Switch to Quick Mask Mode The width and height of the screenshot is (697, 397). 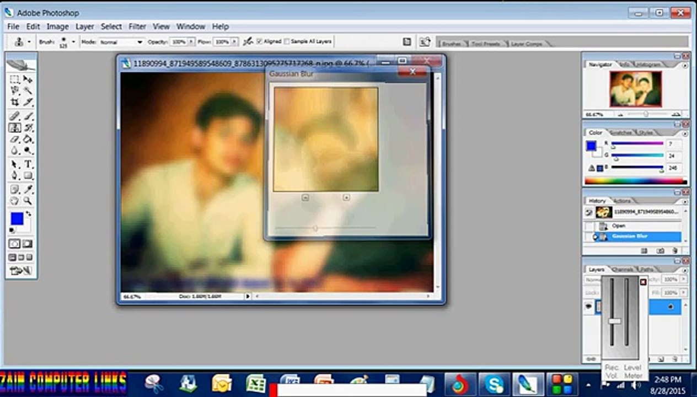pos(28,244)
